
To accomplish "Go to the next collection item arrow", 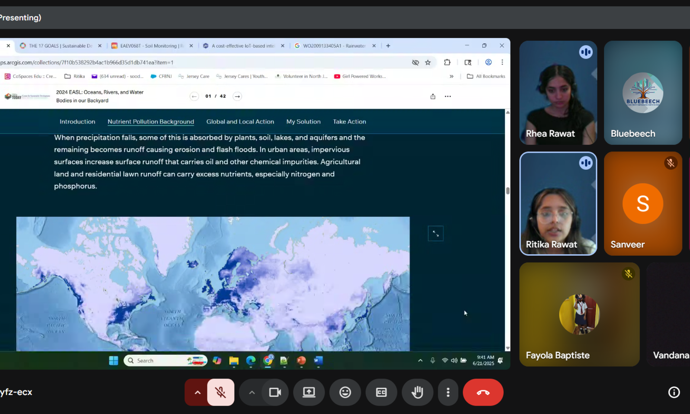I will coord(237,96).
